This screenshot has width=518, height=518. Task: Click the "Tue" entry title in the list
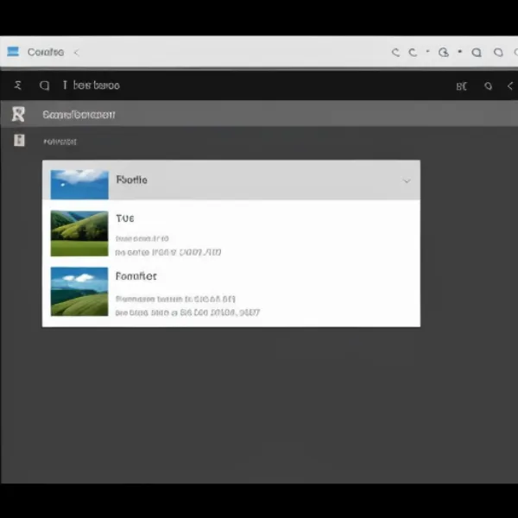125,218
